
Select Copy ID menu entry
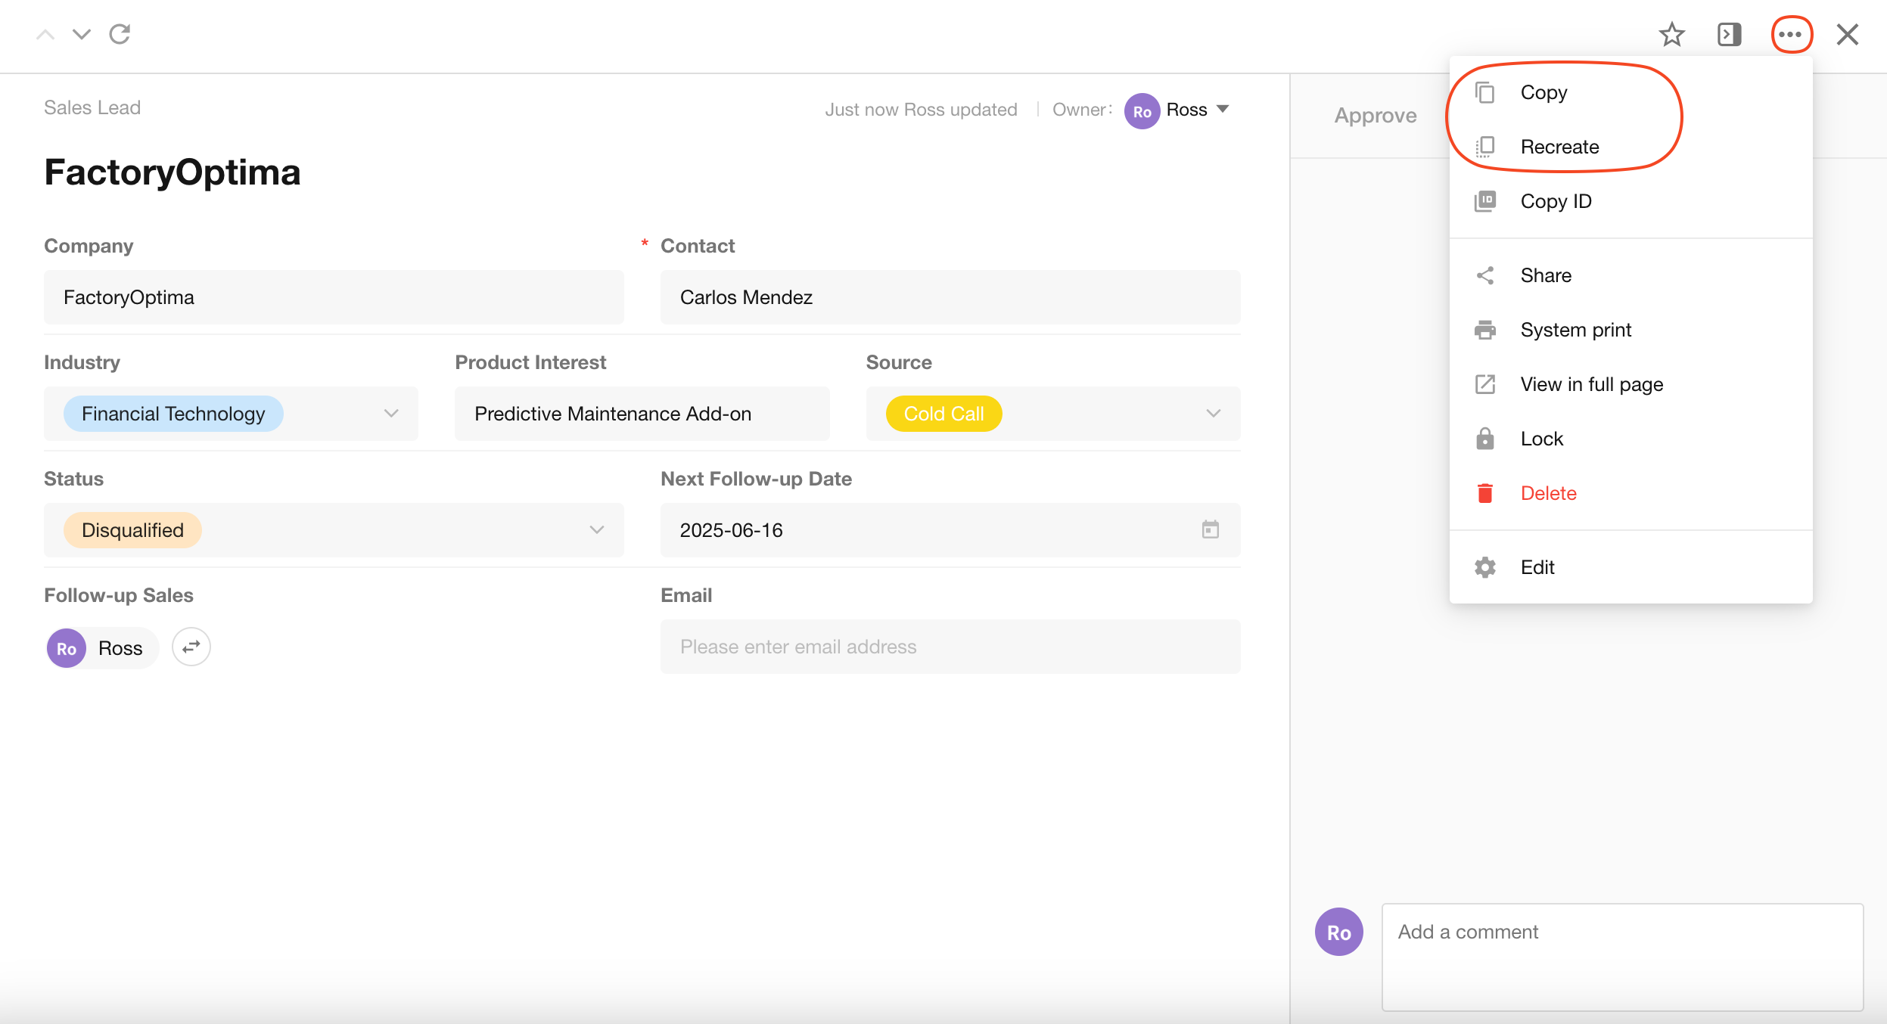point(1556,201)
